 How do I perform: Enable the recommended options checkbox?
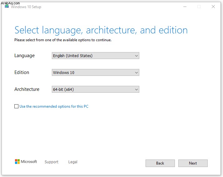click(x=16, y=106)
